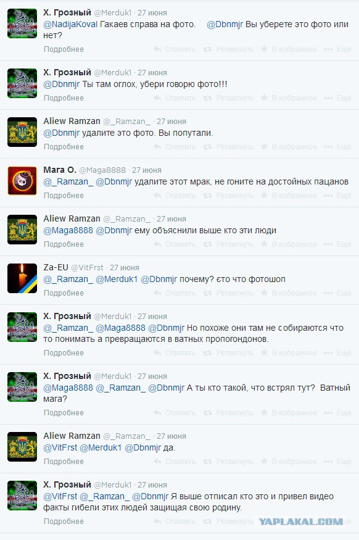
Task: Click the Maga O. skull bomb avatar
Action: pos(22,181)
